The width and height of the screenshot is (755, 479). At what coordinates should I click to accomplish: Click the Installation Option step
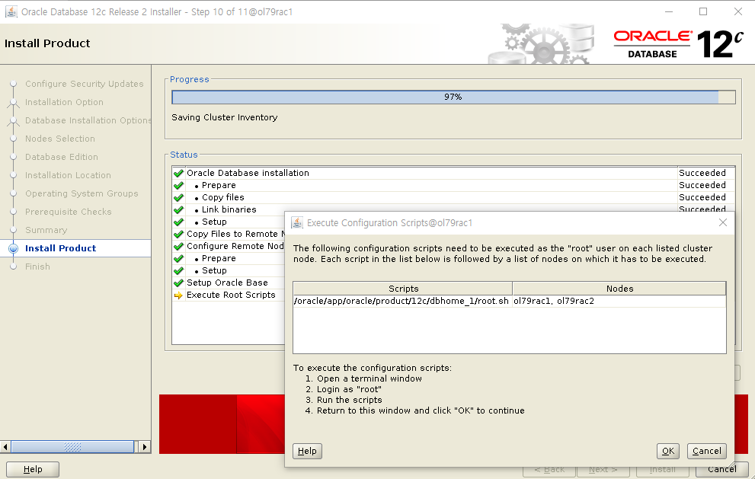[x=64, y=102]
